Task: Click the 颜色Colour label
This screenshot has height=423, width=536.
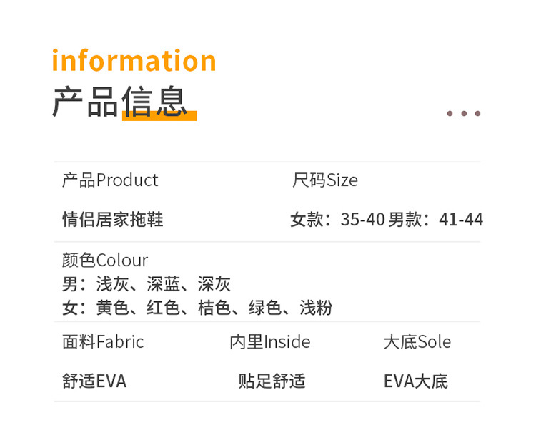Action: pos(105,260)
